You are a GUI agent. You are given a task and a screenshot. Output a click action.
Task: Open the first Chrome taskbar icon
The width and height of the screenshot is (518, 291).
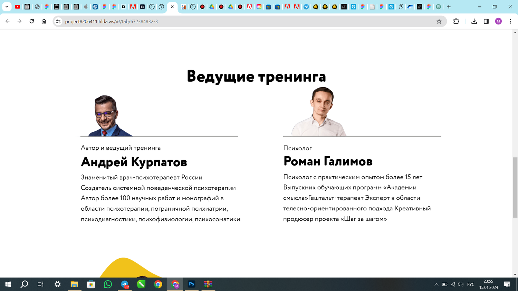tap(158, 284)
